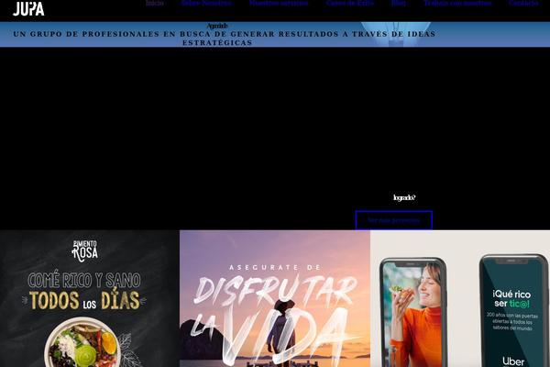Viewport: 550px width, 367px height.
Task: Click 'UN GRUPO DE PROFESIONALES' banner heading
Action: pyautogui.click(x=225, y=39)
